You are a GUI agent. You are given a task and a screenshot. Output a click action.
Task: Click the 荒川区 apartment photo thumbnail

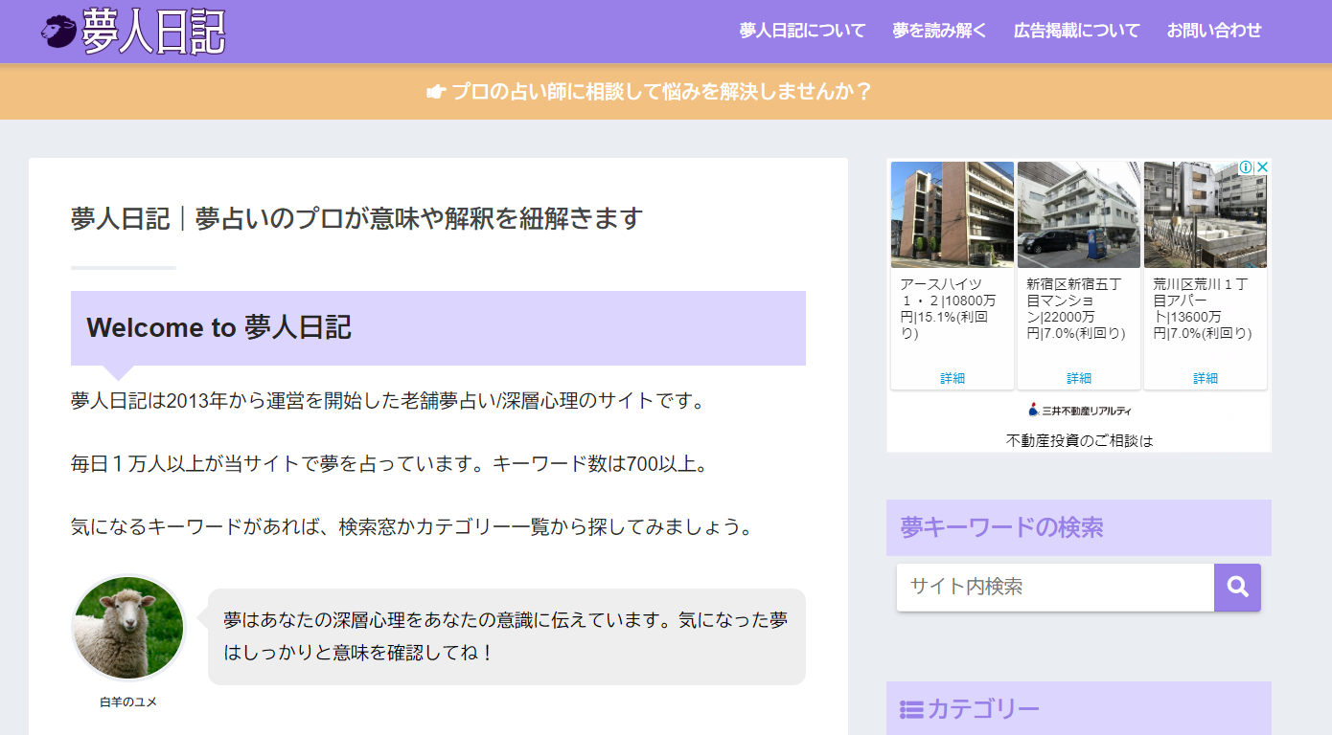tap(1206, 214)
